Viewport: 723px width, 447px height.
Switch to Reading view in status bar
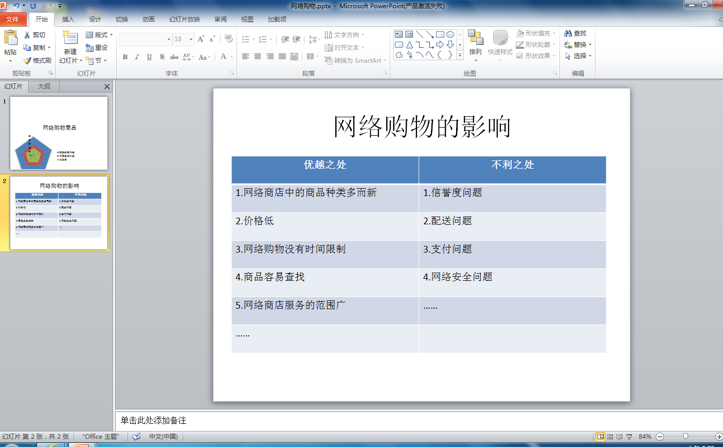(x=619, y=437)
